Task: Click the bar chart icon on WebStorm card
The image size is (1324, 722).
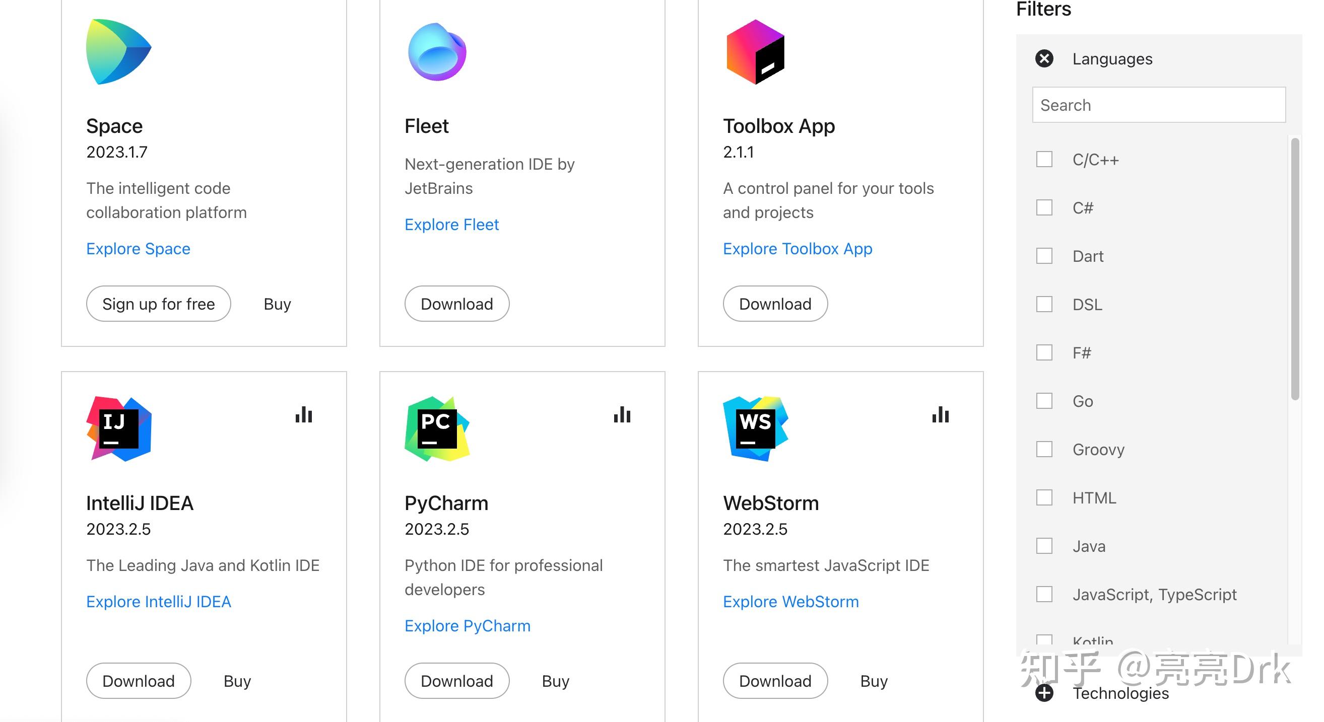Action: tap(940, 415)
